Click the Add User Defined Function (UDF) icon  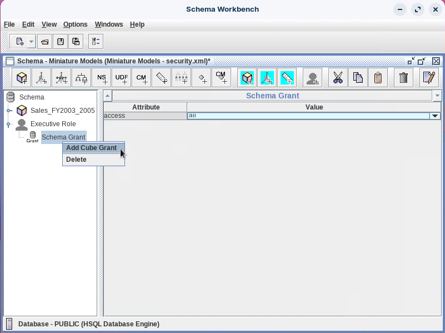pos(122,78)
